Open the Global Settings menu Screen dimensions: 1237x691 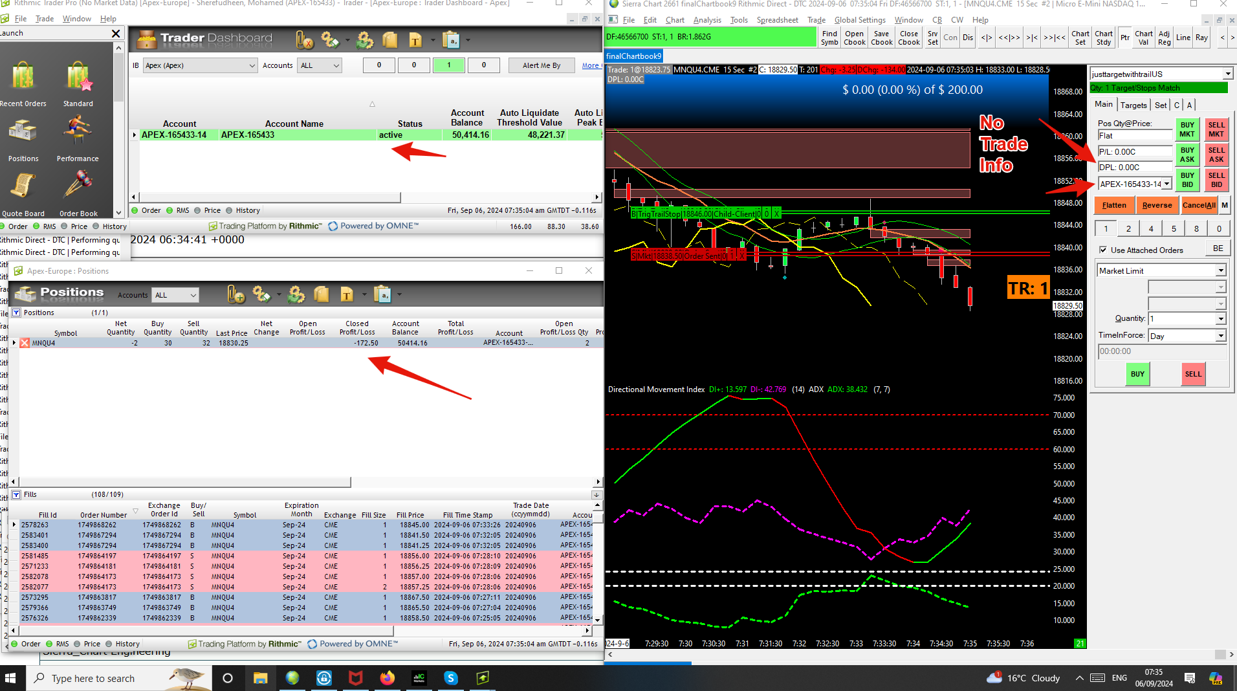tap(860, 20)
